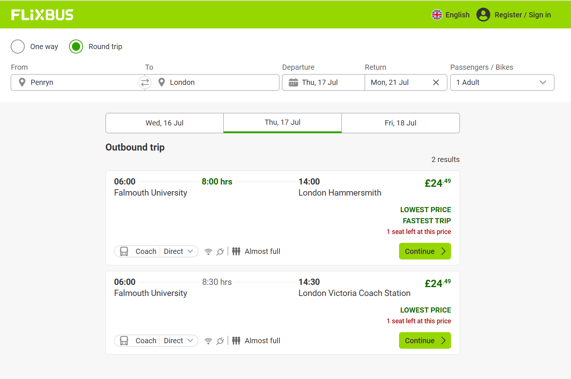Click the location pin beside Penryn
This screenshot has width=571, height=379.
pos(22,82)
